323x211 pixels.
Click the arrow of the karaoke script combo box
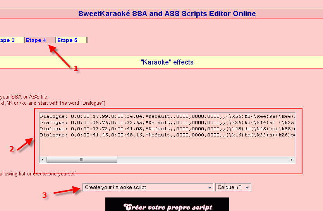coord(210,187)
